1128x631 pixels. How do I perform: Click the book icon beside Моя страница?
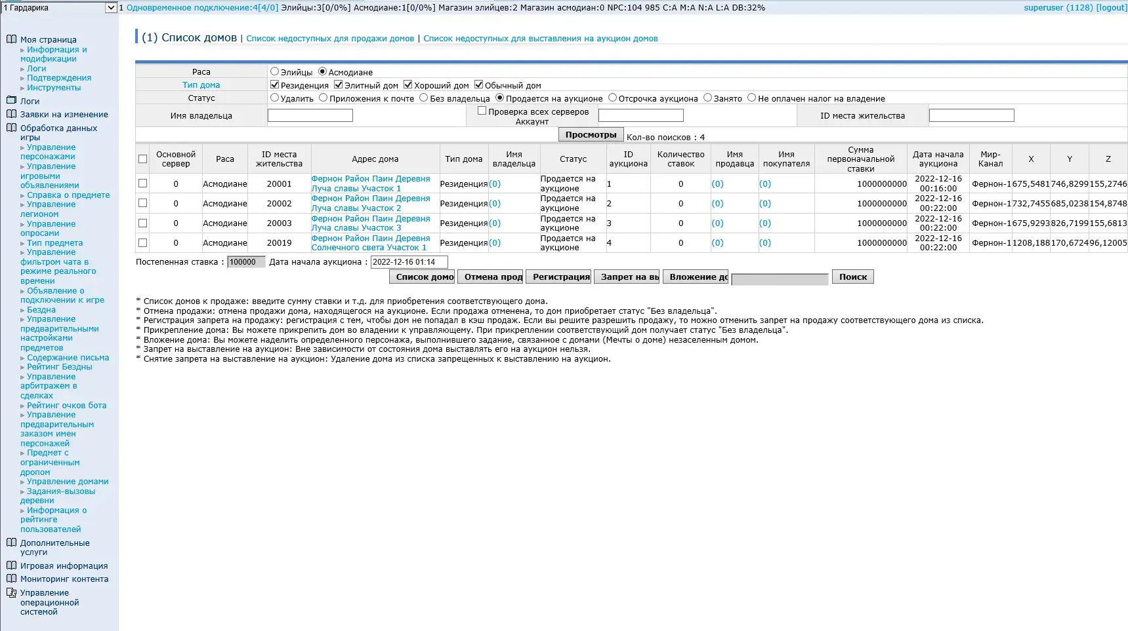click(x=11, y=39)
